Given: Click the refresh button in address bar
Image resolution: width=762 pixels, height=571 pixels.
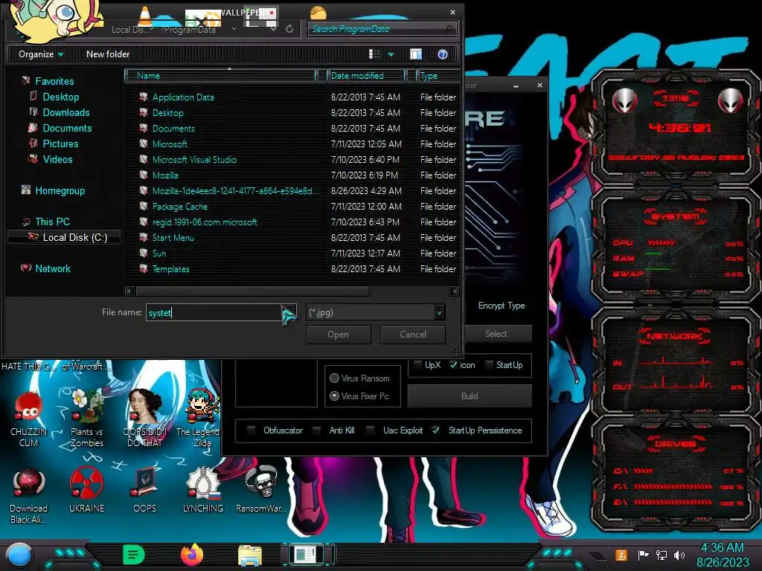Looking at the screenshot, I should coord(289,29).
